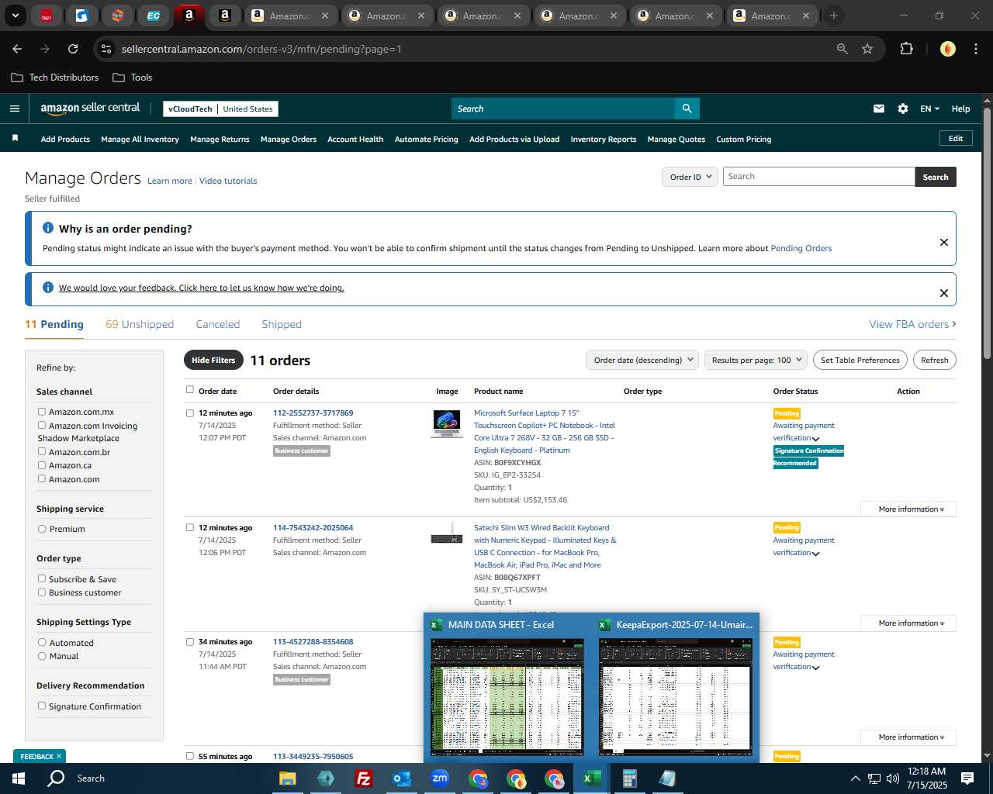
Task: Switch to the Shipped tab
Action: point(282,324)
